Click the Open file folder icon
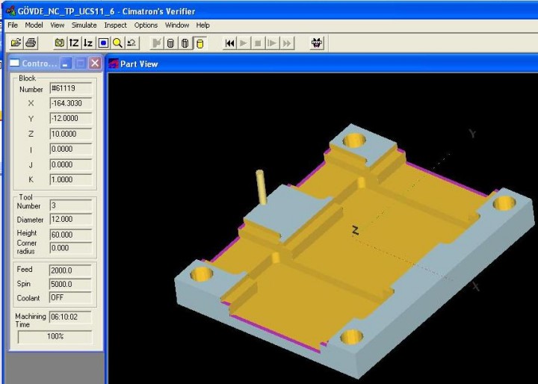The height and width of the screenshot is (384, 538). pyautogui.click(x=16, y=43)
